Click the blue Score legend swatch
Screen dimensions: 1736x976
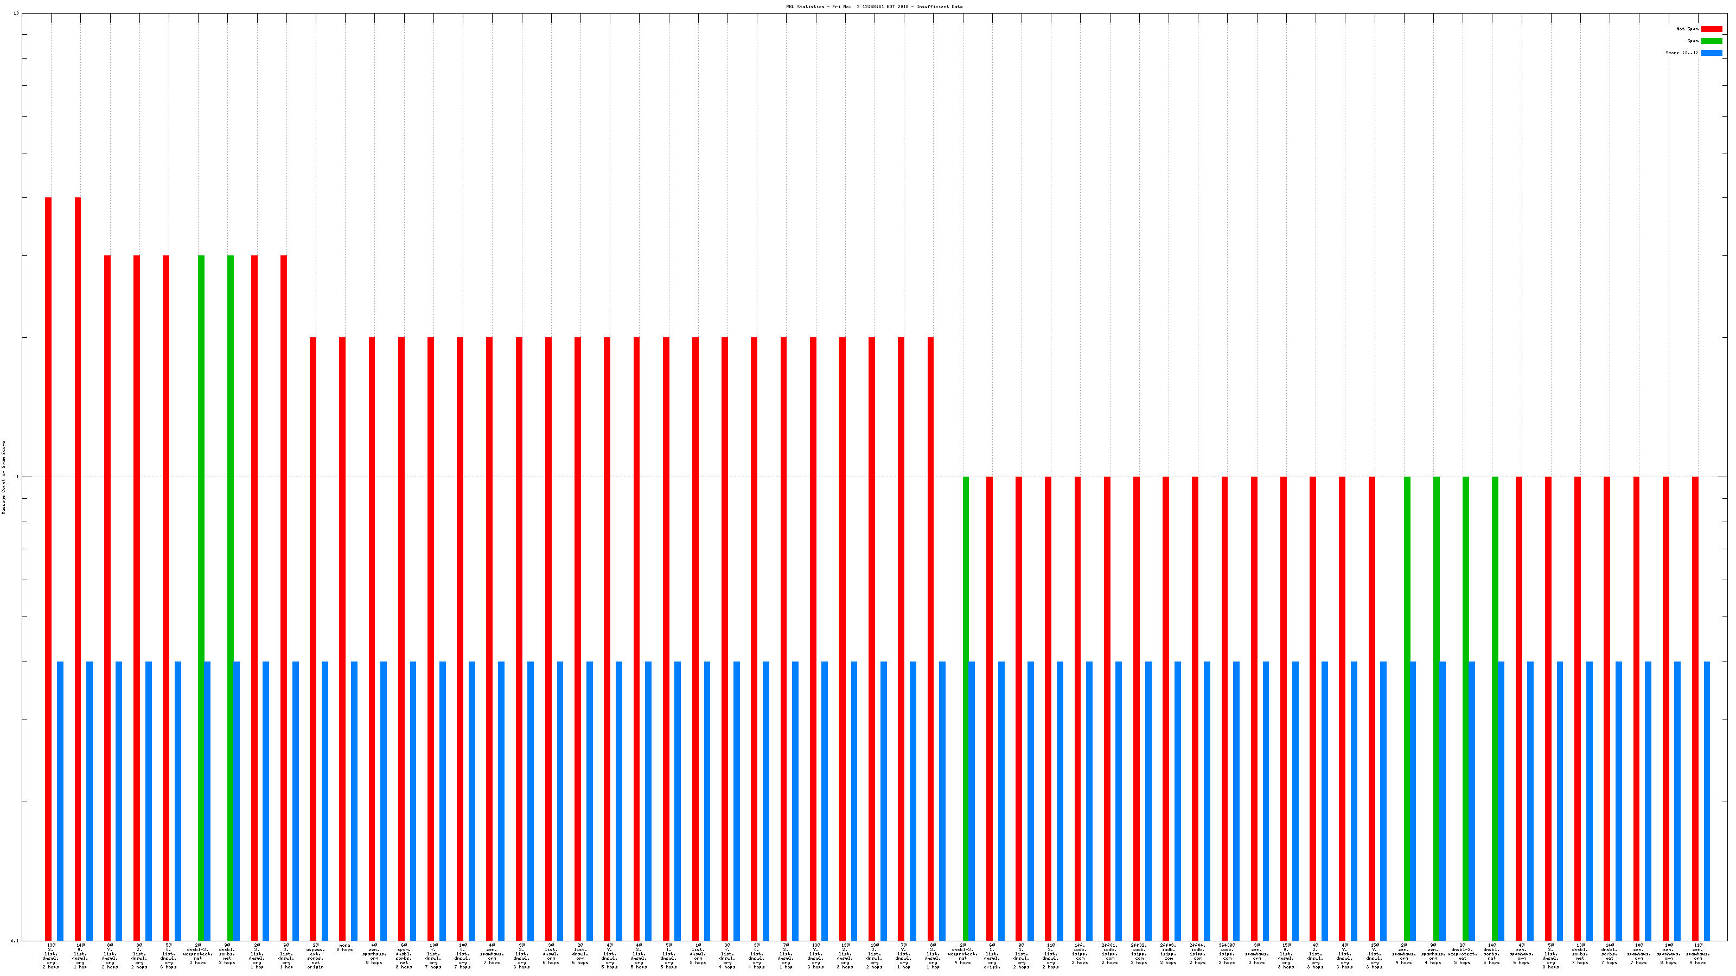click(1711, 53)
